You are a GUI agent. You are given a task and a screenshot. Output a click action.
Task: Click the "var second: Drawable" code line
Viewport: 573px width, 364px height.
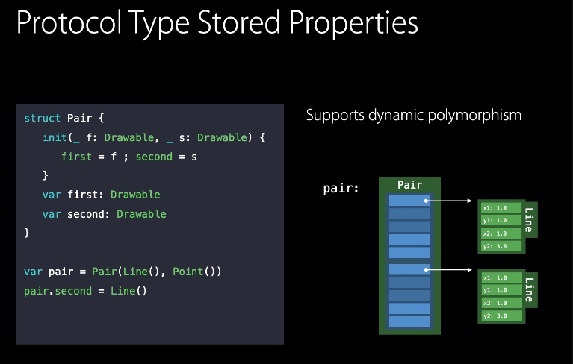105,214
